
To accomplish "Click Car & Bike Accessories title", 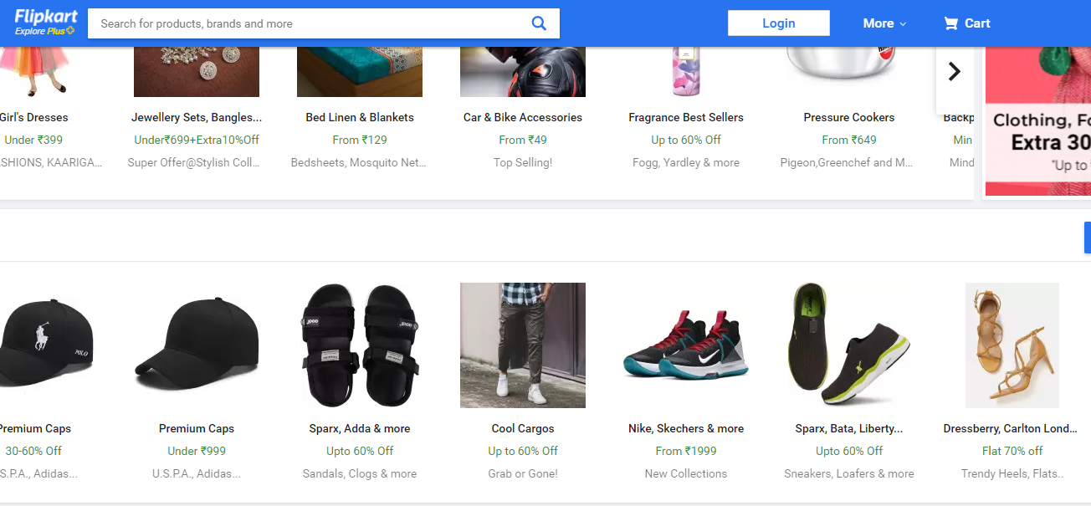I will [523, 117].
